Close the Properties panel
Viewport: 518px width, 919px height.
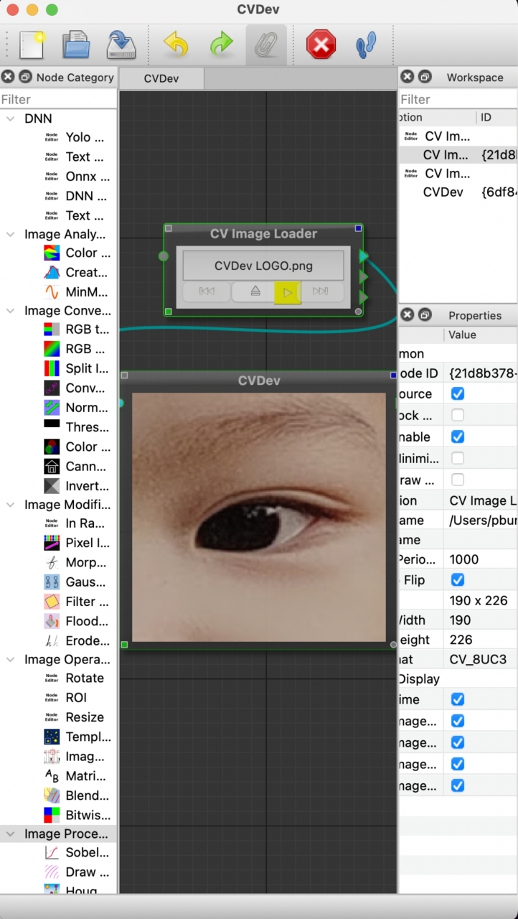(407, 315)
